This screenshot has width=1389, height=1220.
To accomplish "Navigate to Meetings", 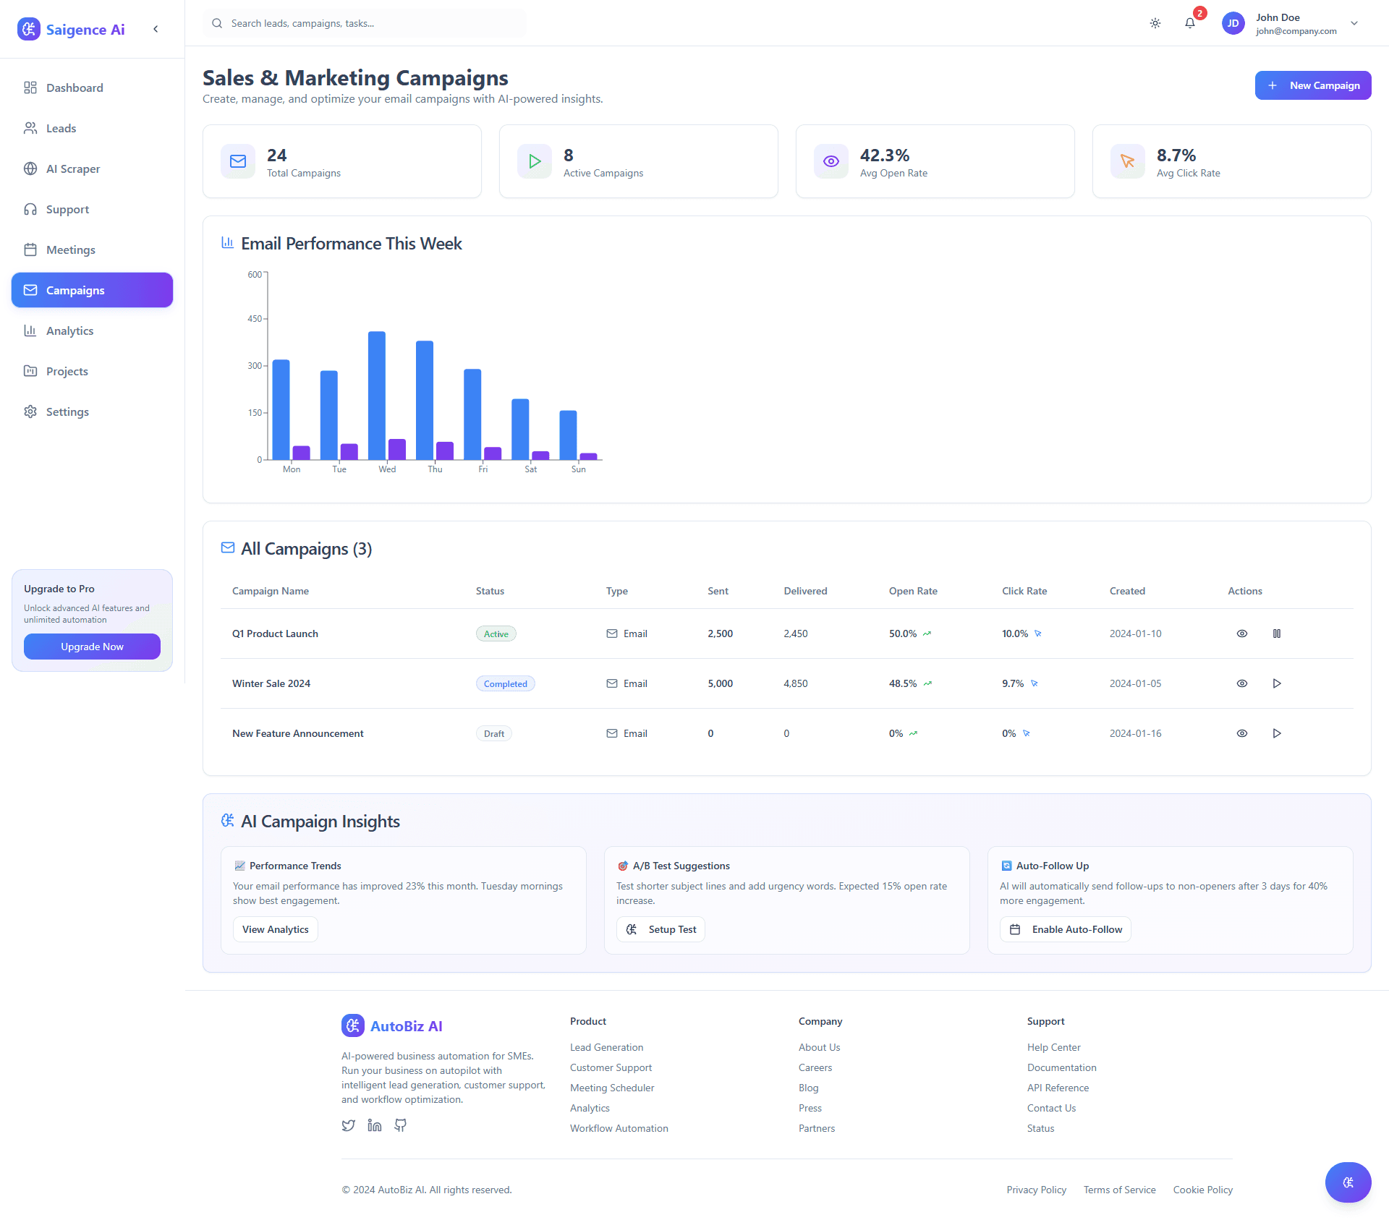I will click(92, 249).
